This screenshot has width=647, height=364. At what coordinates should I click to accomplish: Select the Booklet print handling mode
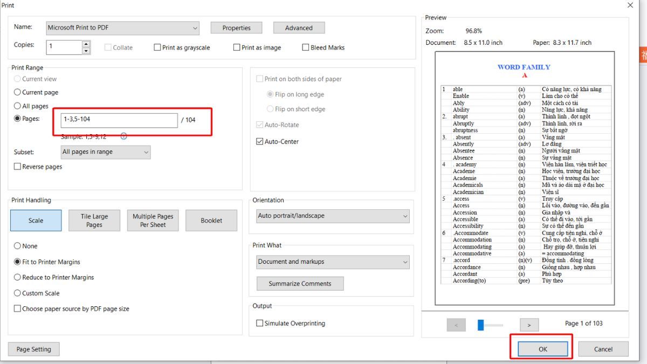(x=211, y=221)
